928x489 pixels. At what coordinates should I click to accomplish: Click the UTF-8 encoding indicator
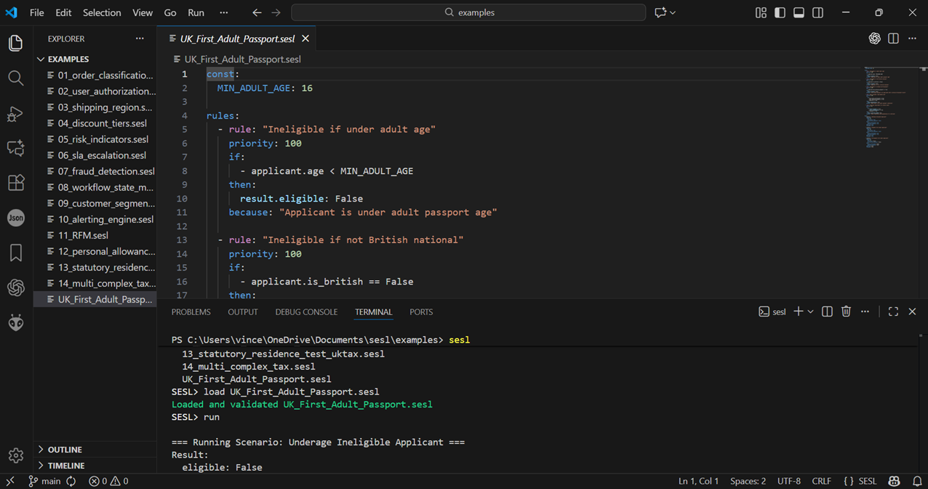click(x=789, y=481)
